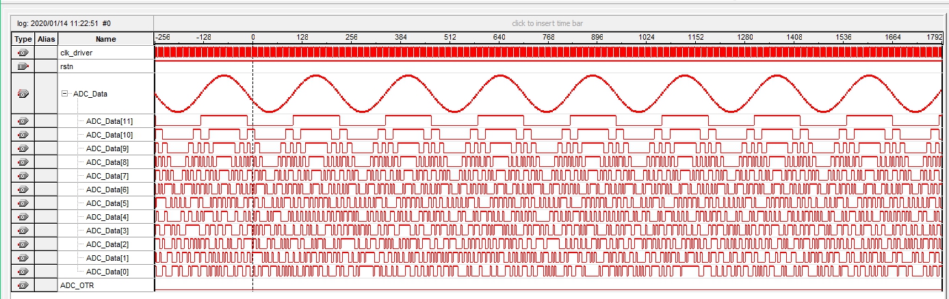Screen dimensions: 949x299
Task: Select the clk_driver signal row
Action: [76, 53]
